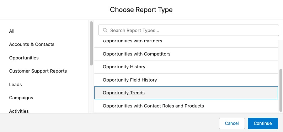Select Opportunities with Competitors report type
Viewport: 283px width, 132px height.
pyautogui.click(x=186, y=54)
